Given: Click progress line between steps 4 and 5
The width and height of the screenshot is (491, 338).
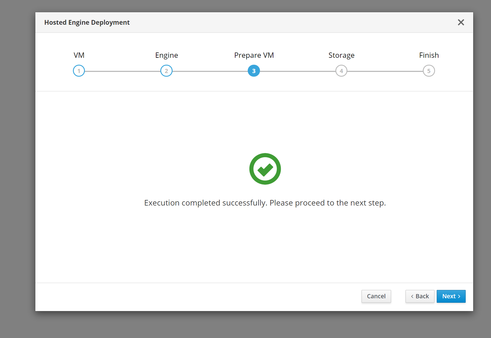Looking at the screenshot, I should coord(385,71).
